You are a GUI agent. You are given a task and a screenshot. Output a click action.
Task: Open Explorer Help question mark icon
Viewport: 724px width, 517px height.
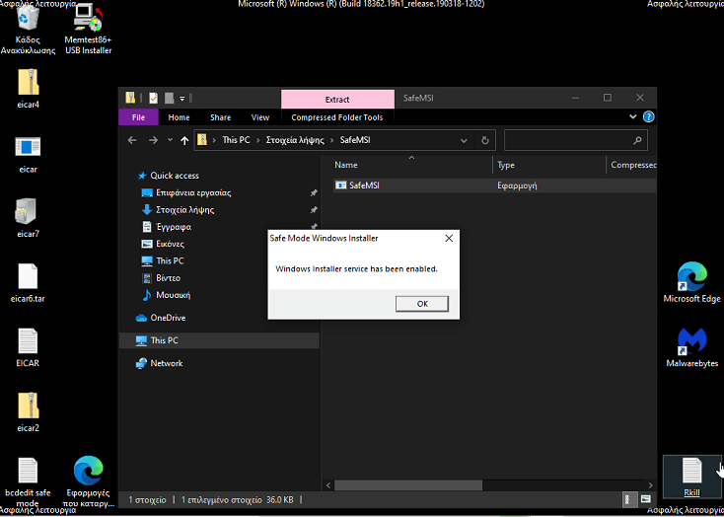coord(649,116)
